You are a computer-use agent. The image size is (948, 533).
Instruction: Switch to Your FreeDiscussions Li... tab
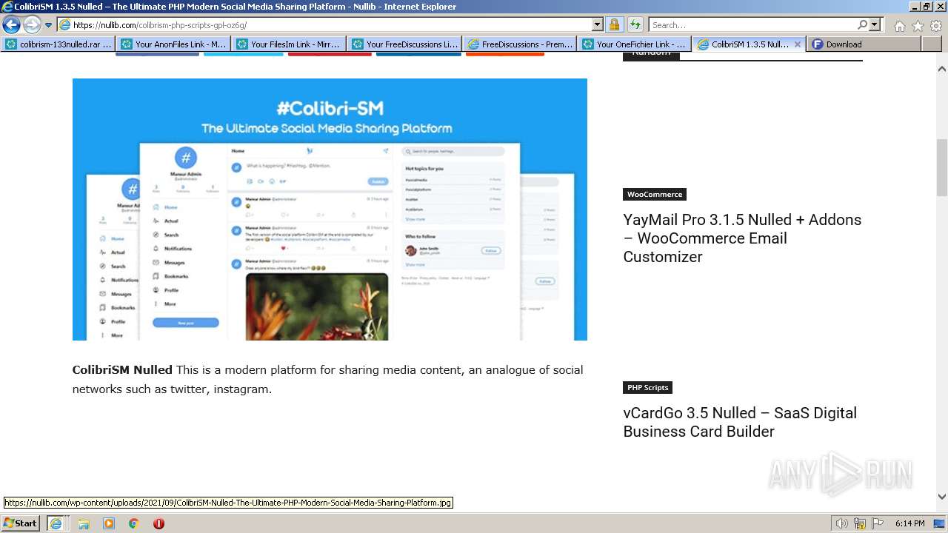pos(405,44)
